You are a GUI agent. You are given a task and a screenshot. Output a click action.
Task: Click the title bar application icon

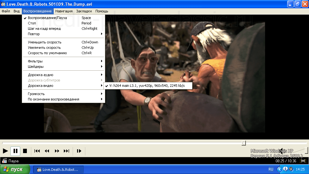click(3, 4)
